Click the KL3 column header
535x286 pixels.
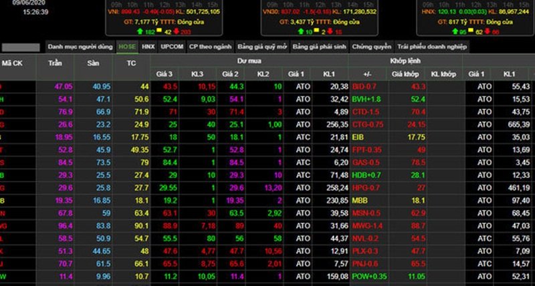click(x=197, y=74)
